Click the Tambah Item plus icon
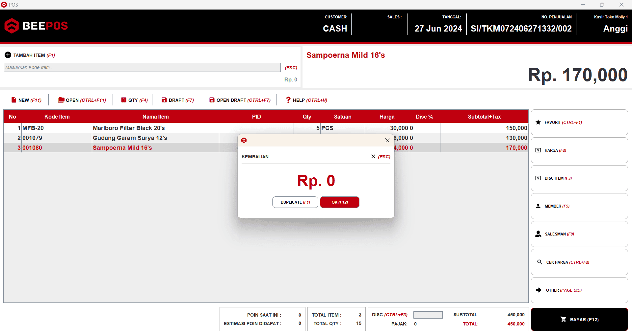Screen dimensions: 632x335 8,55
